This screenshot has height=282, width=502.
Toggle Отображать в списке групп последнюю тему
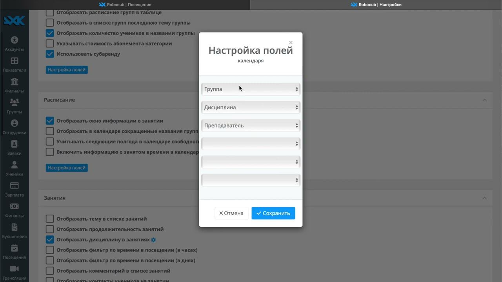[50, 23]
